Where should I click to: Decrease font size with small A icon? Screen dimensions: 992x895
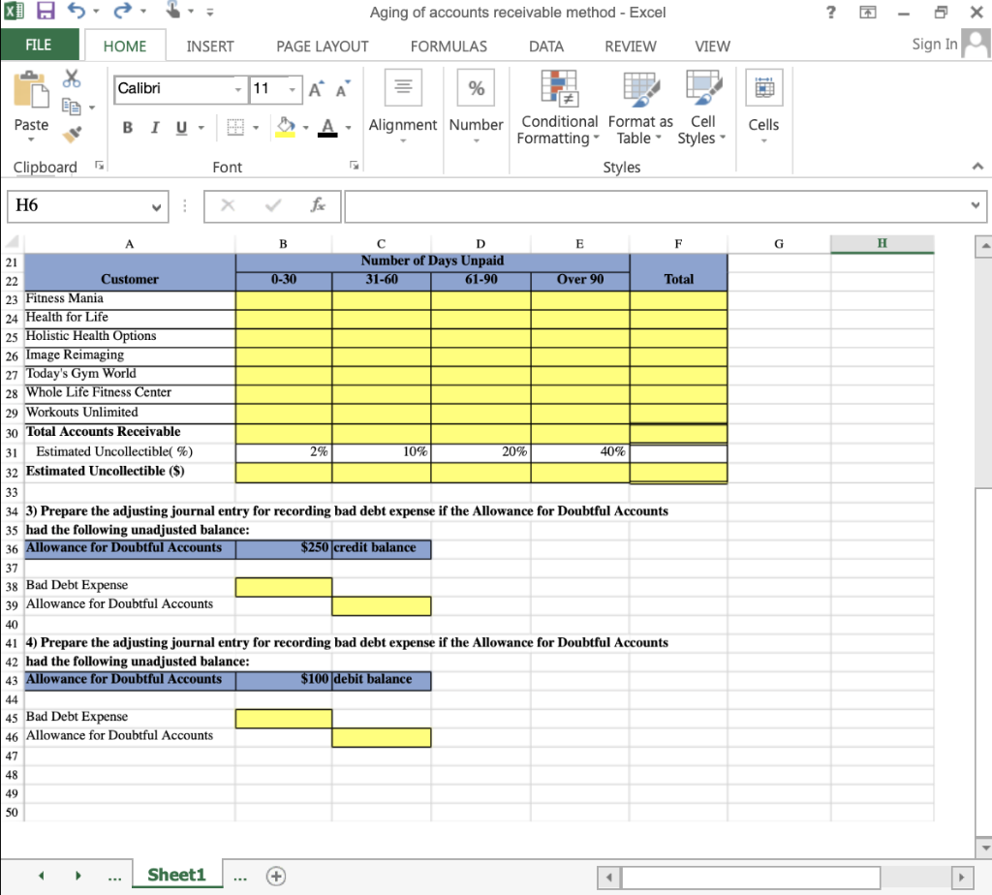tap(343, 89)
